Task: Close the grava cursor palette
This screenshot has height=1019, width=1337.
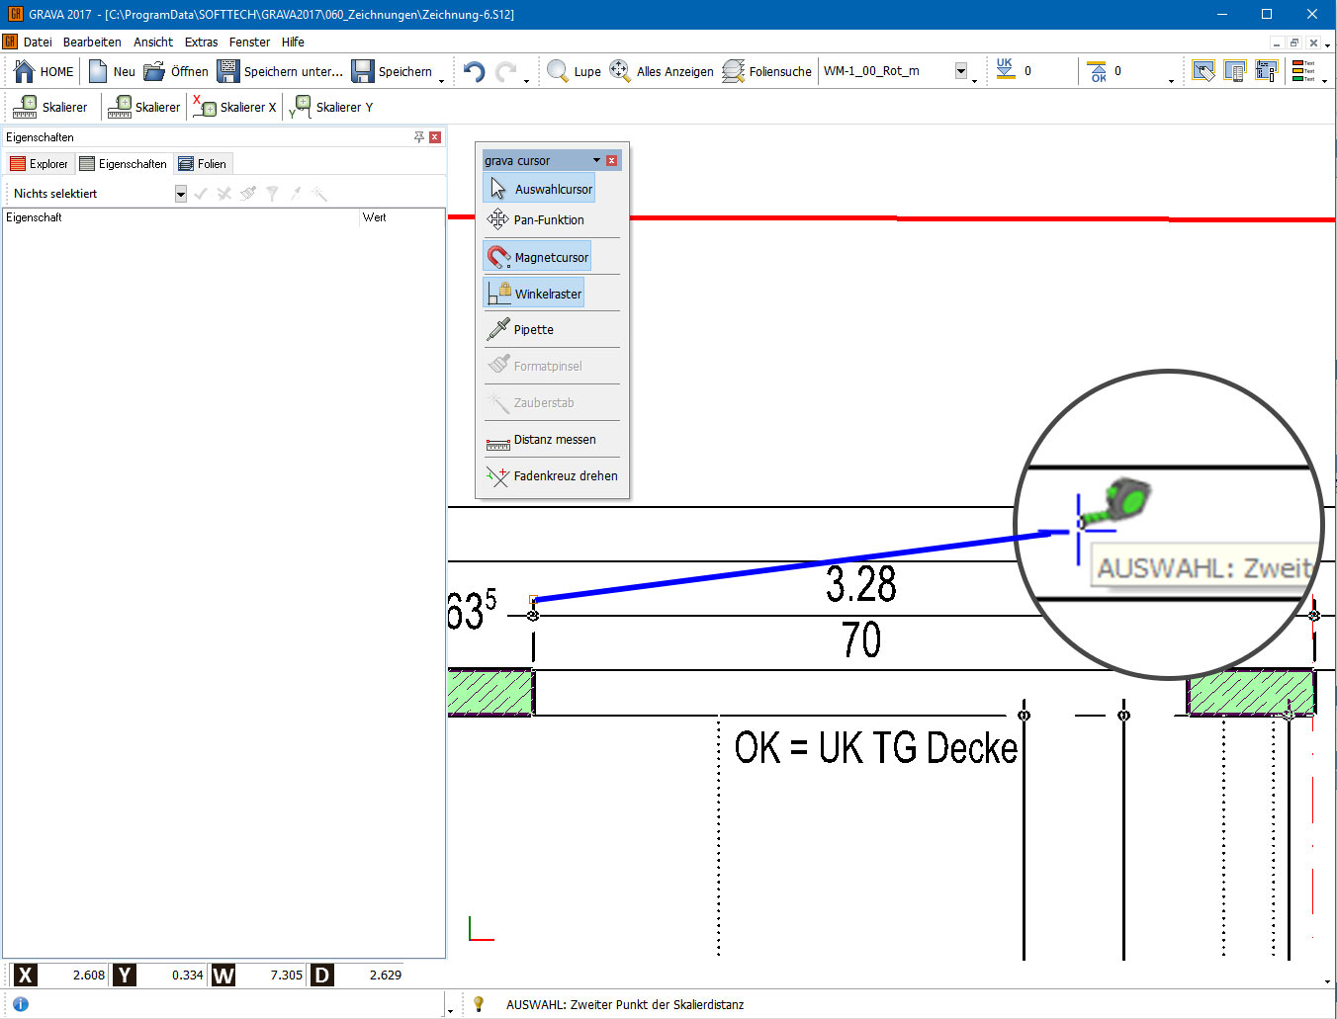Action: (x=612, y=160)
